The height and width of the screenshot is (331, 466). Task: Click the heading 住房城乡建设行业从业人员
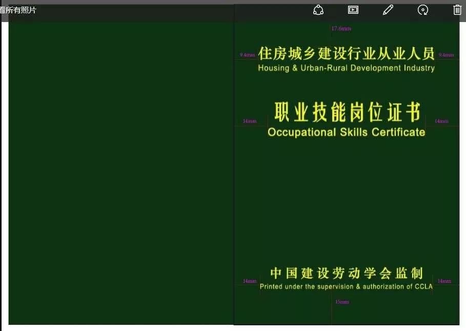coord(346,54)
